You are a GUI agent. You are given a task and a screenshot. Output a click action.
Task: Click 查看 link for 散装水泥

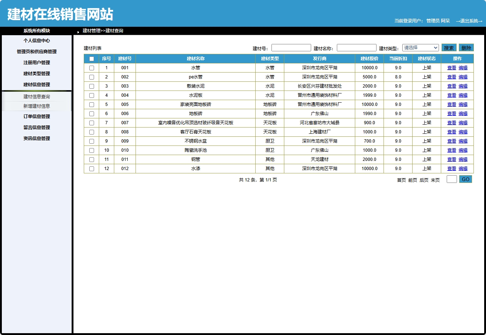451,86
